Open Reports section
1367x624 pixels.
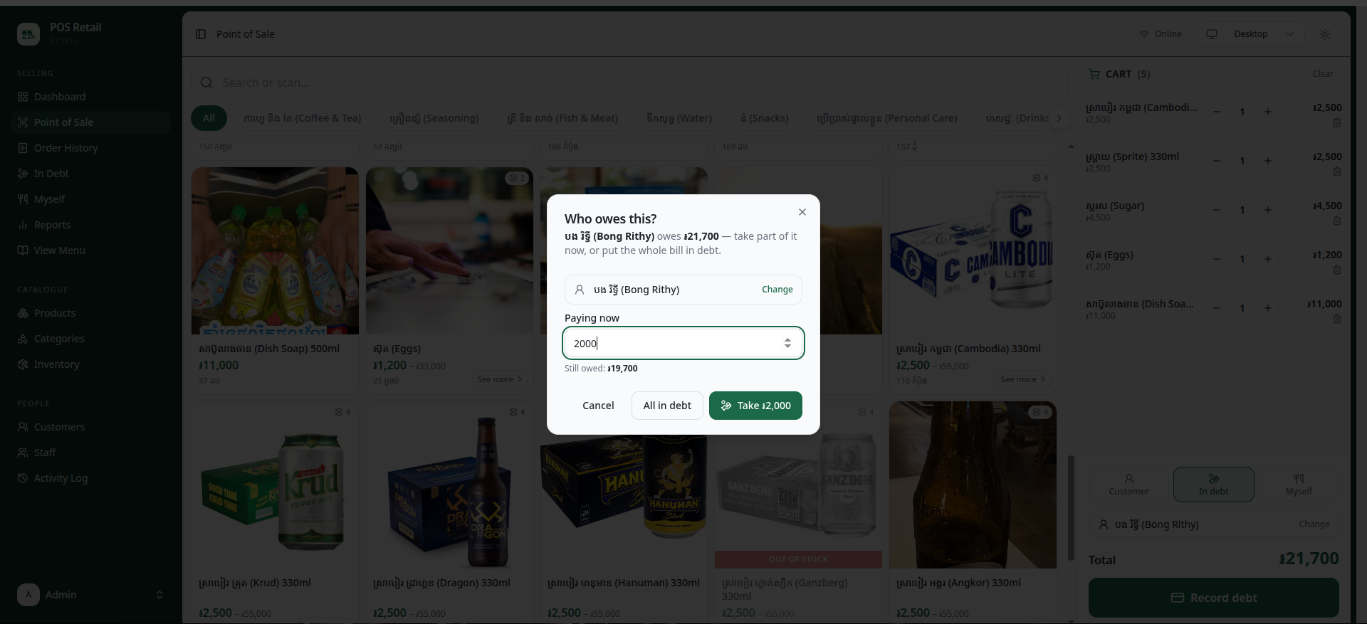coord(91,225)
